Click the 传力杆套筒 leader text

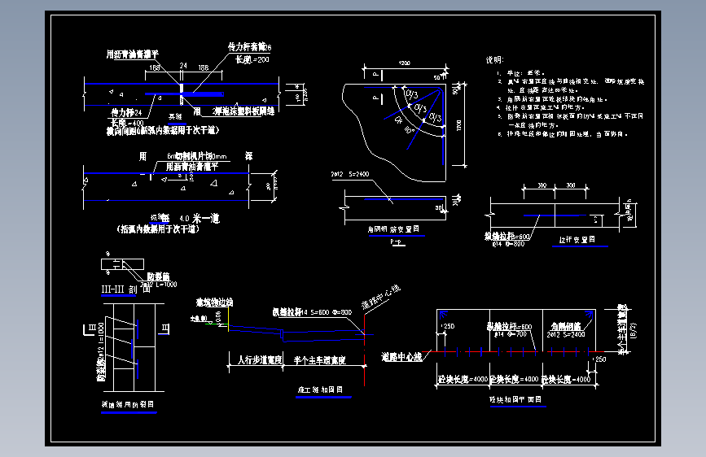pos(249,47)
